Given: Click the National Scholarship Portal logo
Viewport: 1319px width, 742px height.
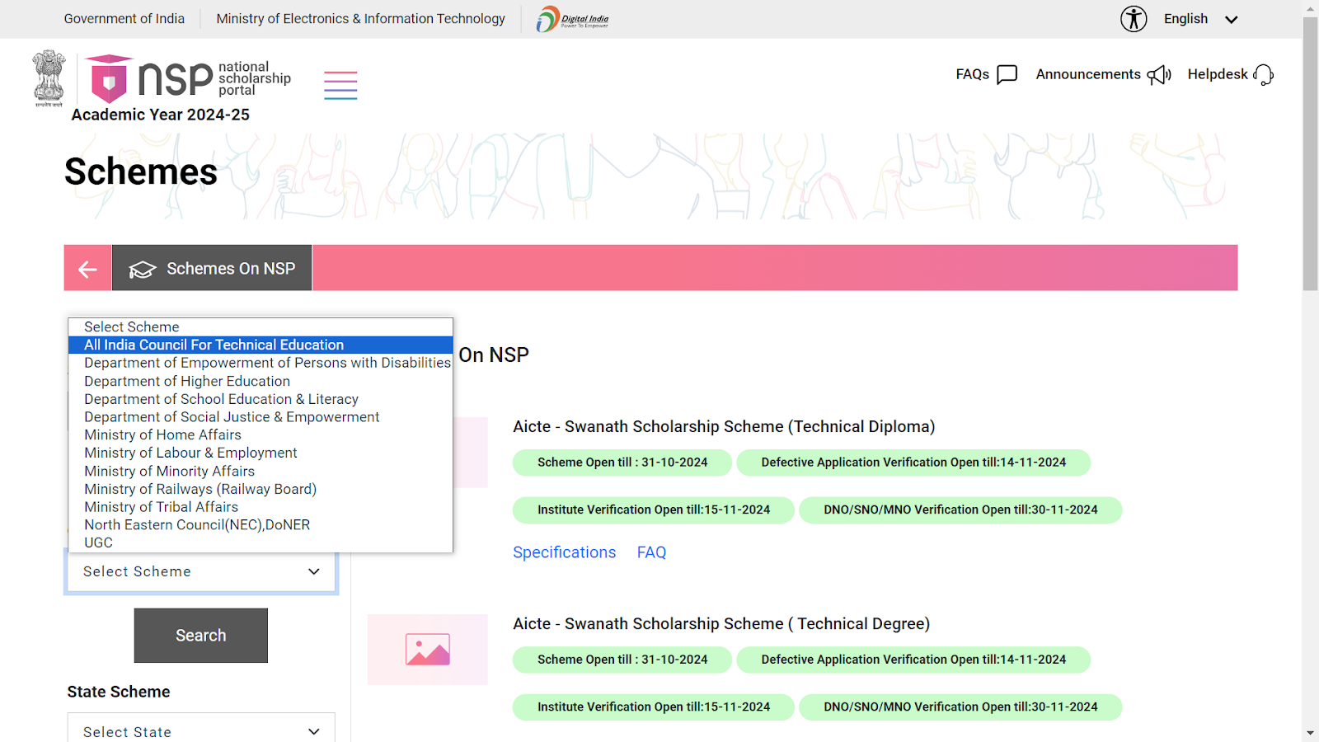Looking at the screenshot, I should coord(189,78).
